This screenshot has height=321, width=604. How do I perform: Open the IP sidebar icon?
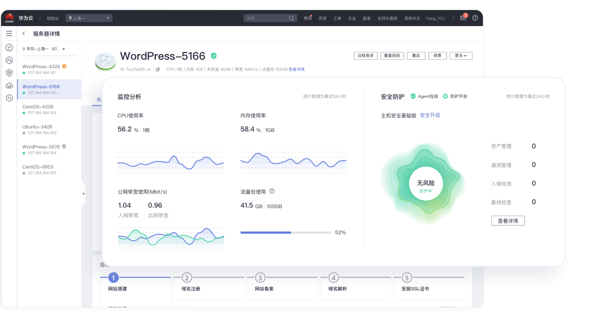coord(9,48)
